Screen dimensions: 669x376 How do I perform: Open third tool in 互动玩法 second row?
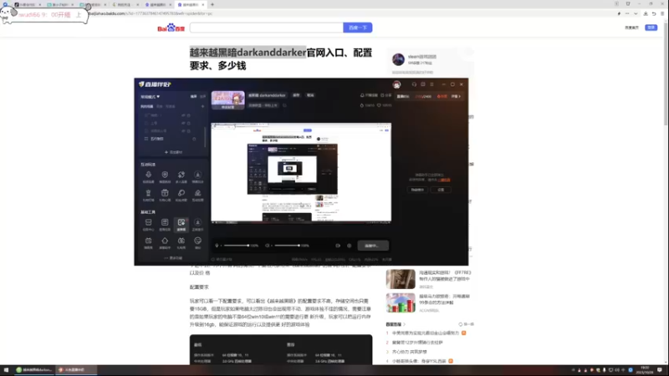tap(181, 196)
